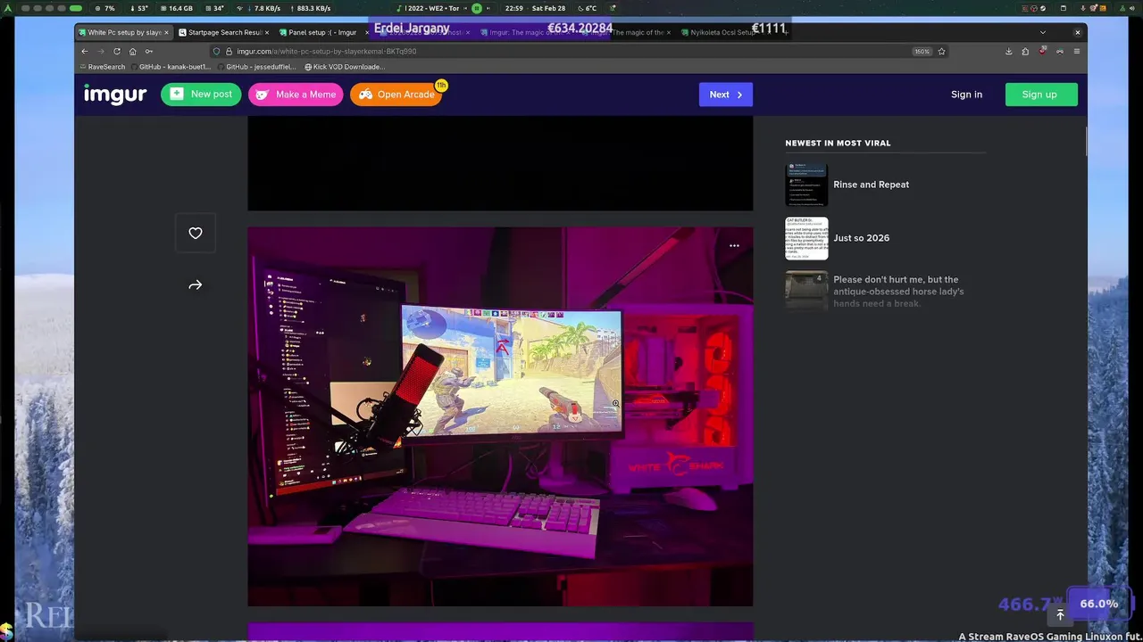The image size is (1143, 642).
Task: Click the microphone icon in system tray
Action: pyautogui.click(x=1083, y=8)
